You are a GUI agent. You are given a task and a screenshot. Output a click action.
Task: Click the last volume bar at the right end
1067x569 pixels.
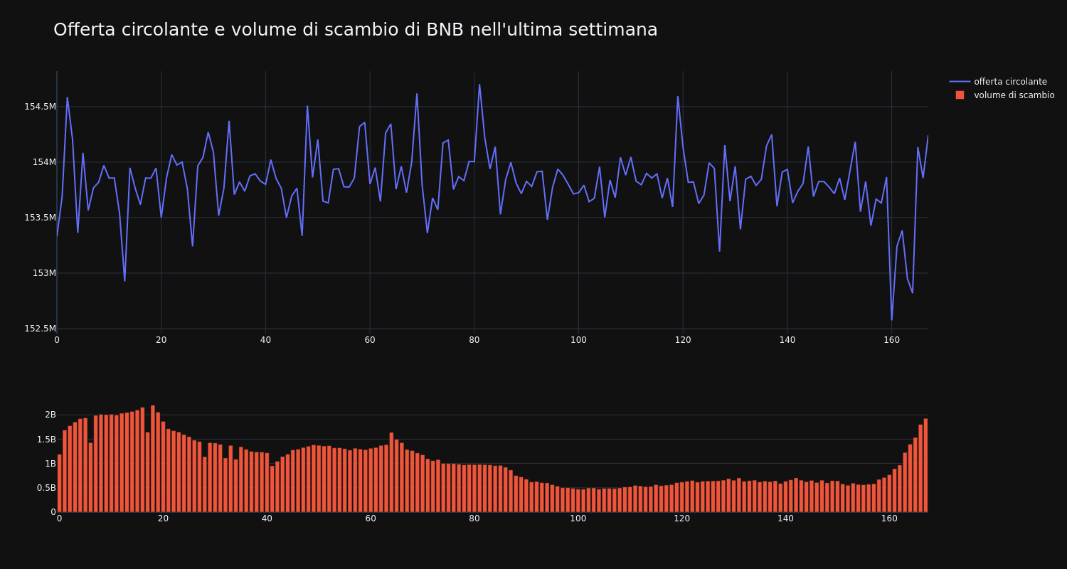pos(925,465)
